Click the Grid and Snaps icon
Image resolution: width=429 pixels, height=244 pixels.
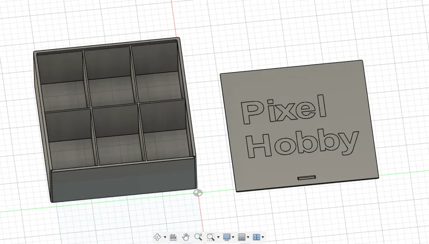click(x=242, y=237)
